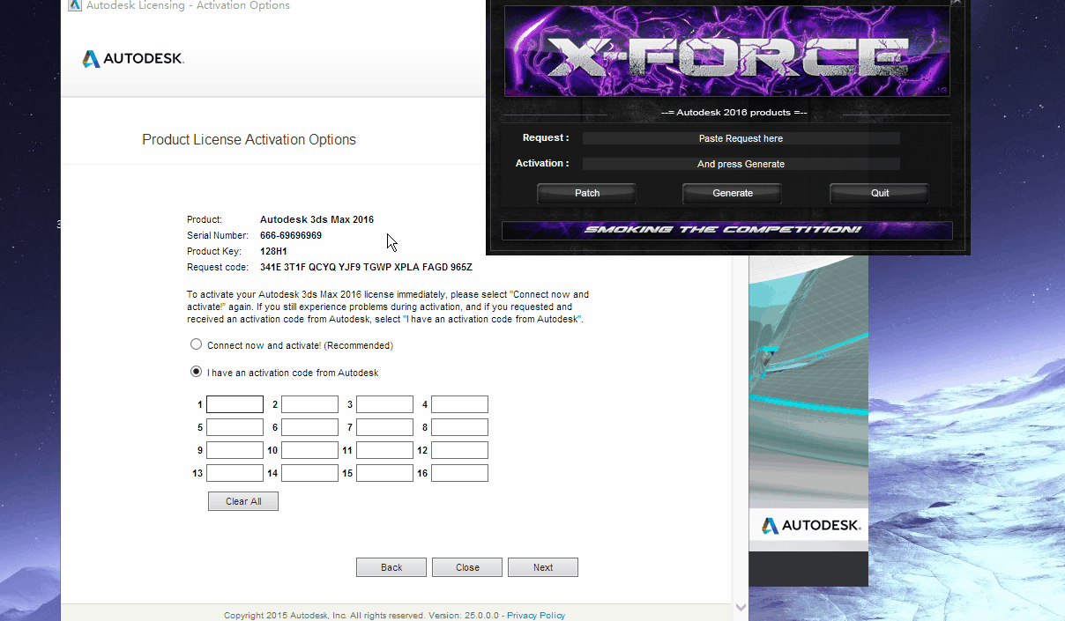Click the Autodesk Licensing title bar icon
The image size is (1065, 621).
[x=75, y=5]
